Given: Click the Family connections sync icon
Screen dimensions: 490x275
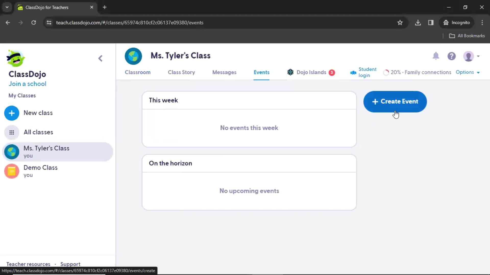Looking at the screenshot, I should pyautogui.click(x=386, y=72).
